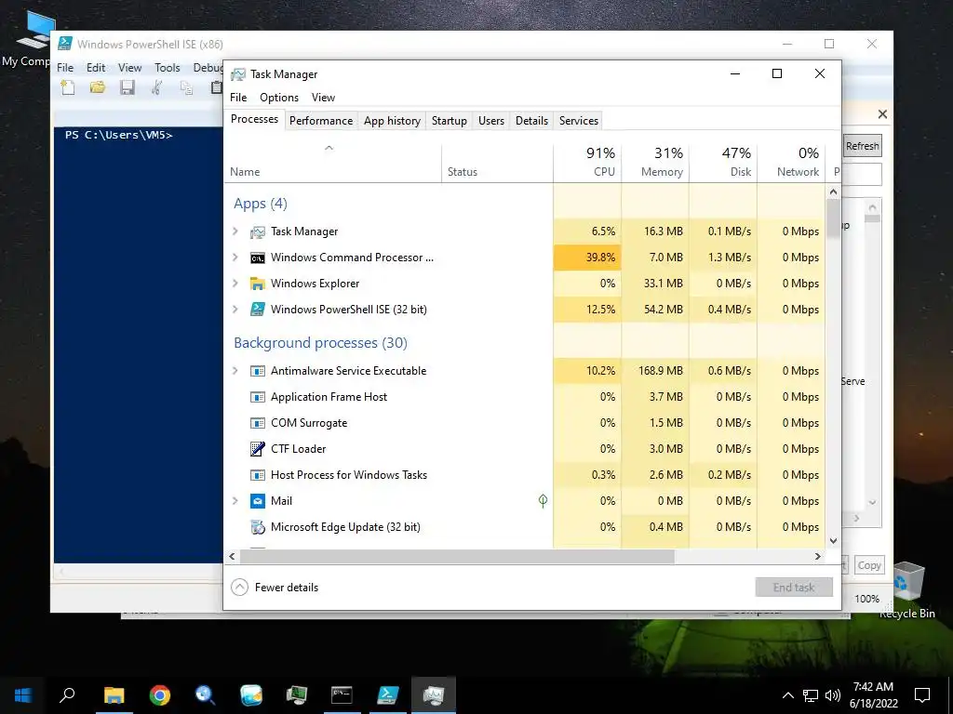Click the COM Surrogate process icon
The image size is (953, 714).
pyautogui.click(x=258, y=423)
